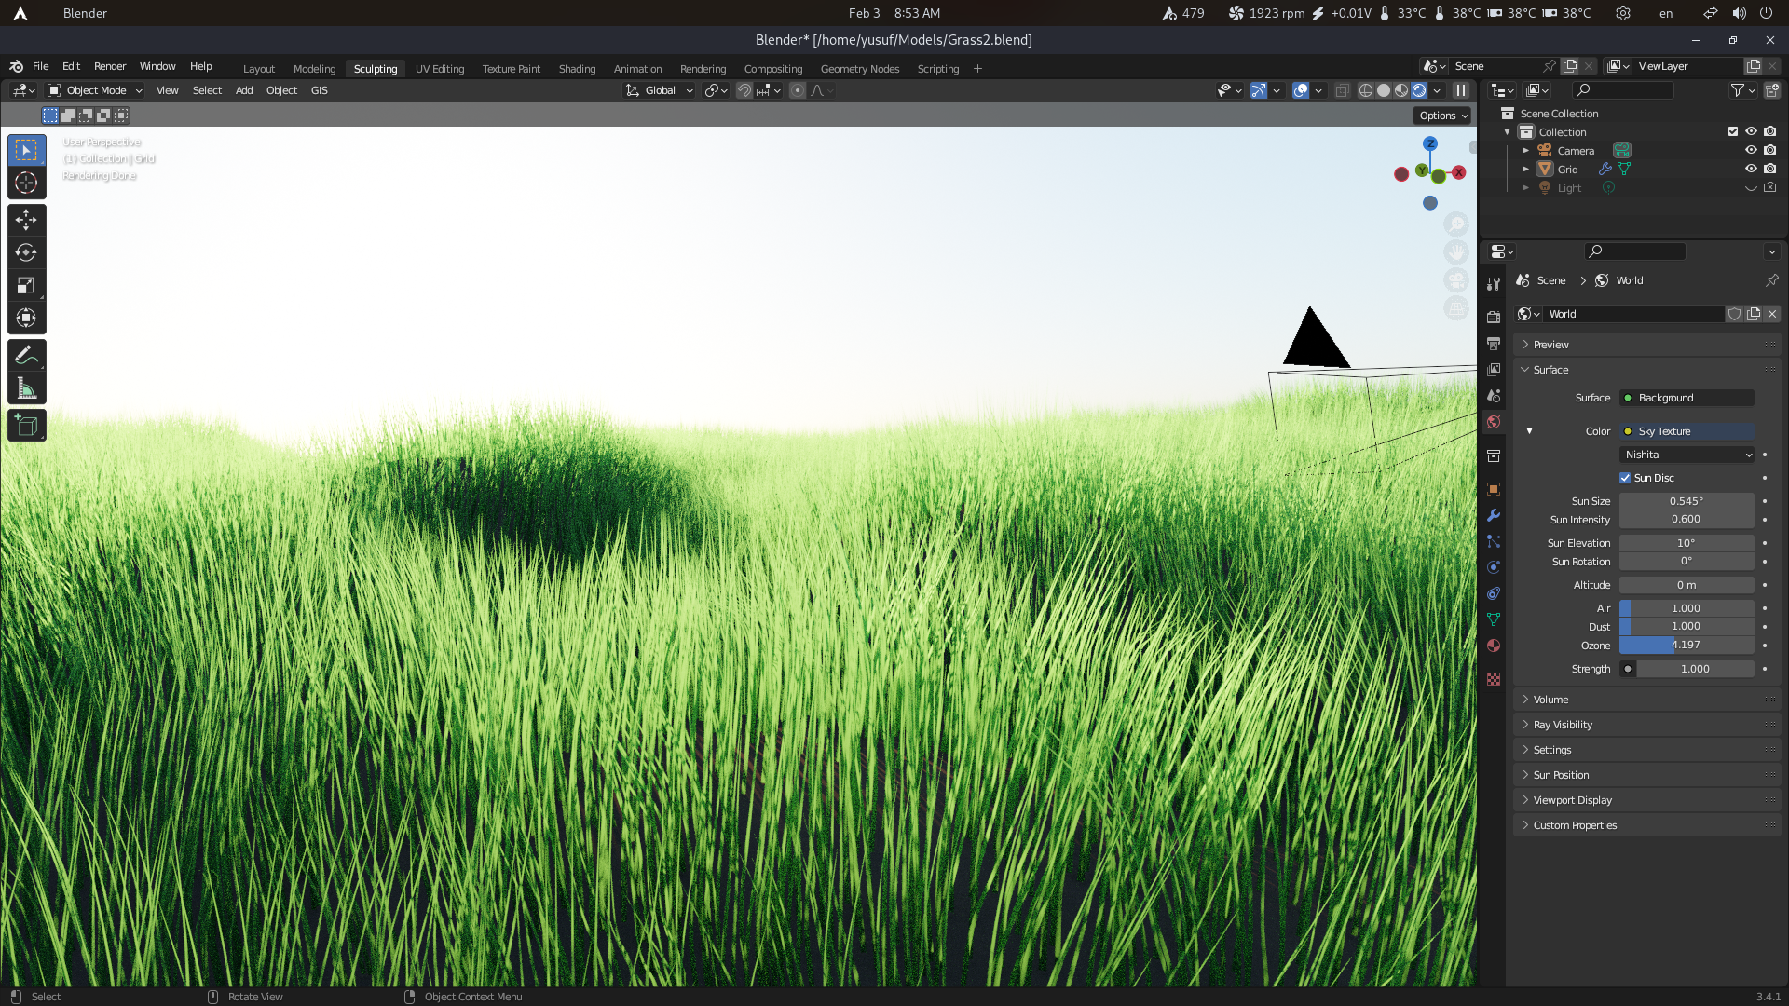Open the Object Constraints properties tab
The height and width of the screenshot is (1006, 1789).
[x=1494, y=593]
